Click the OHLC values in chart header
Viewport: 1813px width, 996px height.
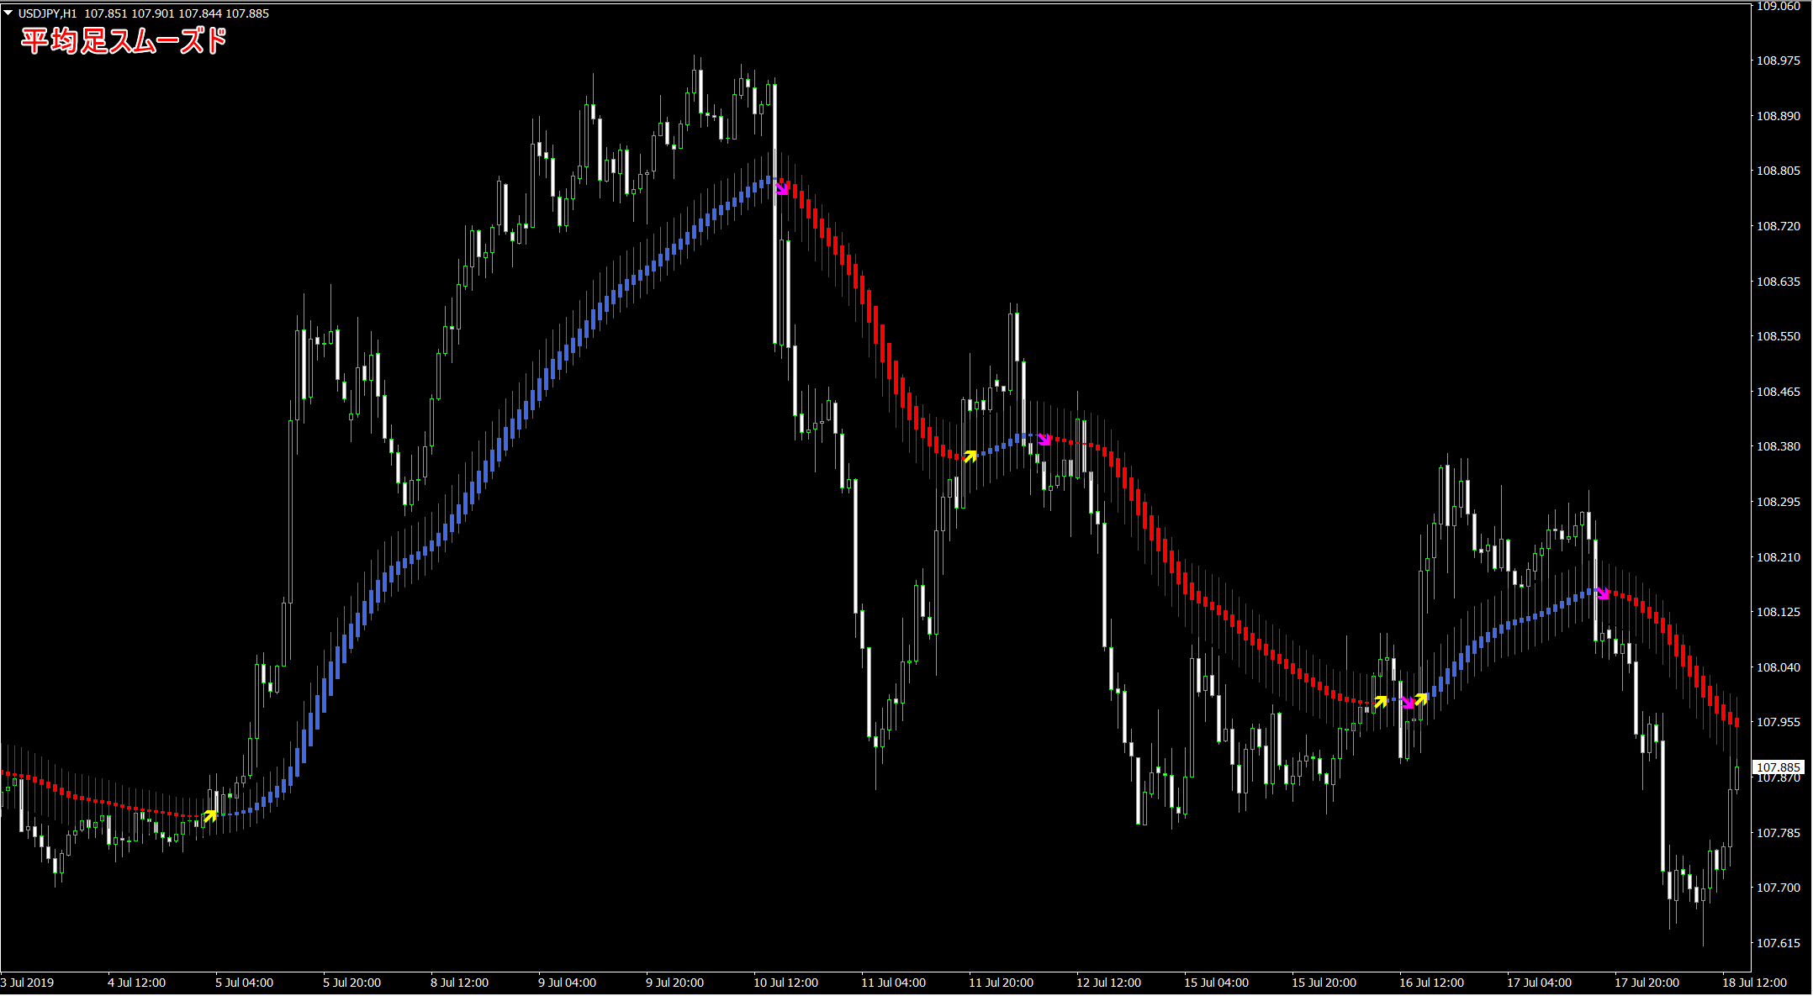[177, 13]
